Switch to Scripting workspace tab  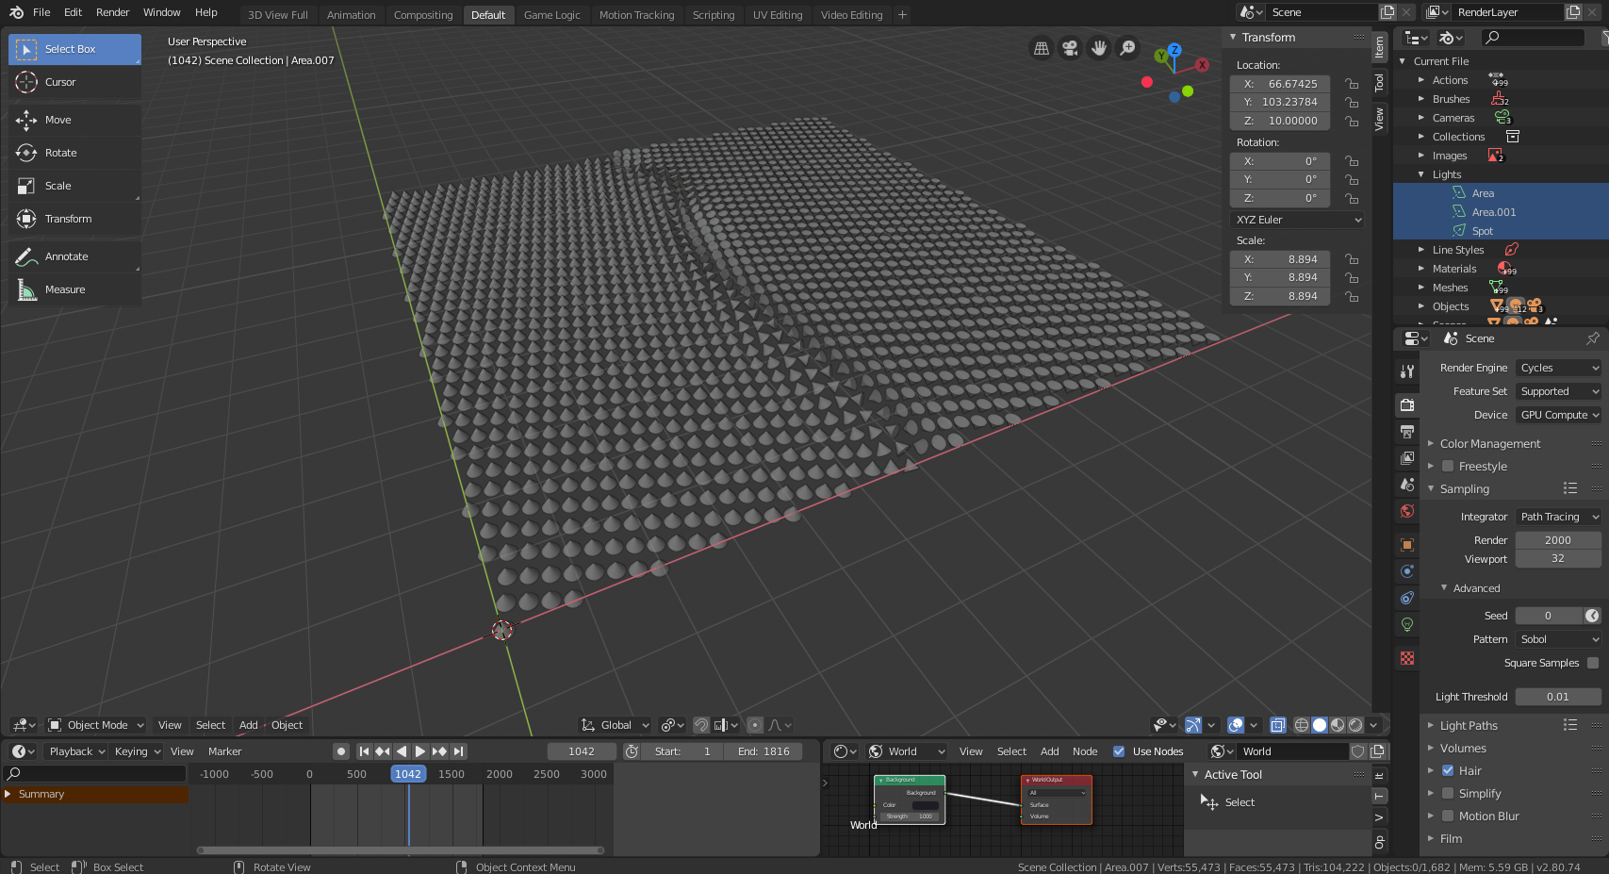pos(714,15)
